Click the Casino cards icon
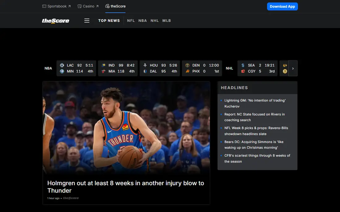This screenshot has height=212, width=340. coord(79,6)
